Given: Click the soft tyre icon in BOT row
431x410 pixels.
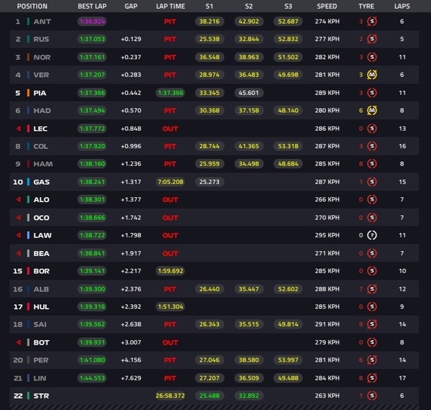Looking at the screenshot, I should [x=371, y=342].
